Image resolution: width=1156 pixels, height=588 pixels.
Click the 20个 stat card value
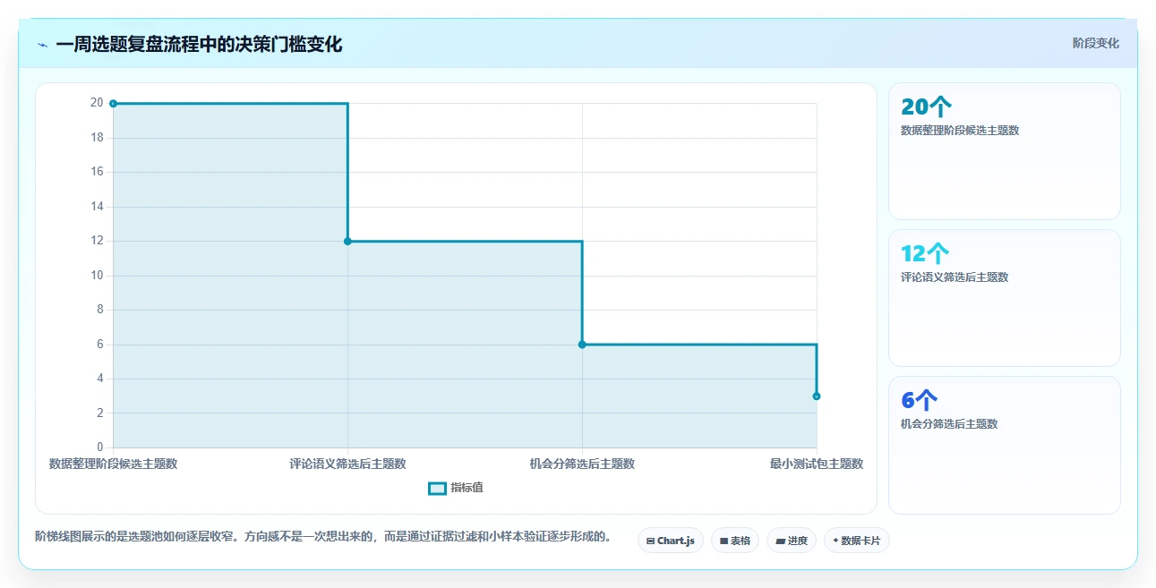[926, 107]
